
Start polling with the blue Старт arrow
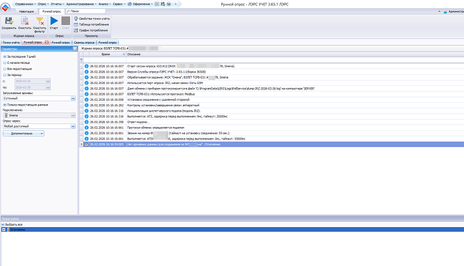[x=54, y=21]
